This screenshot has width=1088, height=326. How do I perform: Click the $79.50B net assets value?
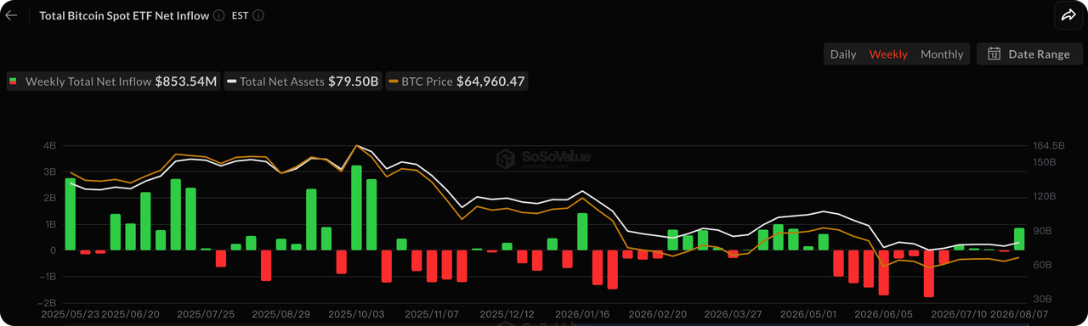(x=354, y=81)
